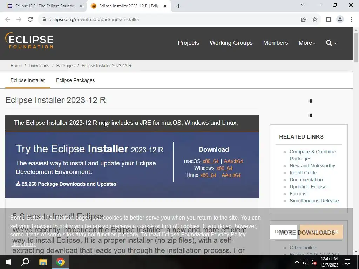Screen dimensions: 359x269
Task: Open Compare & Combine Packages link
Action: pos(312,155)
